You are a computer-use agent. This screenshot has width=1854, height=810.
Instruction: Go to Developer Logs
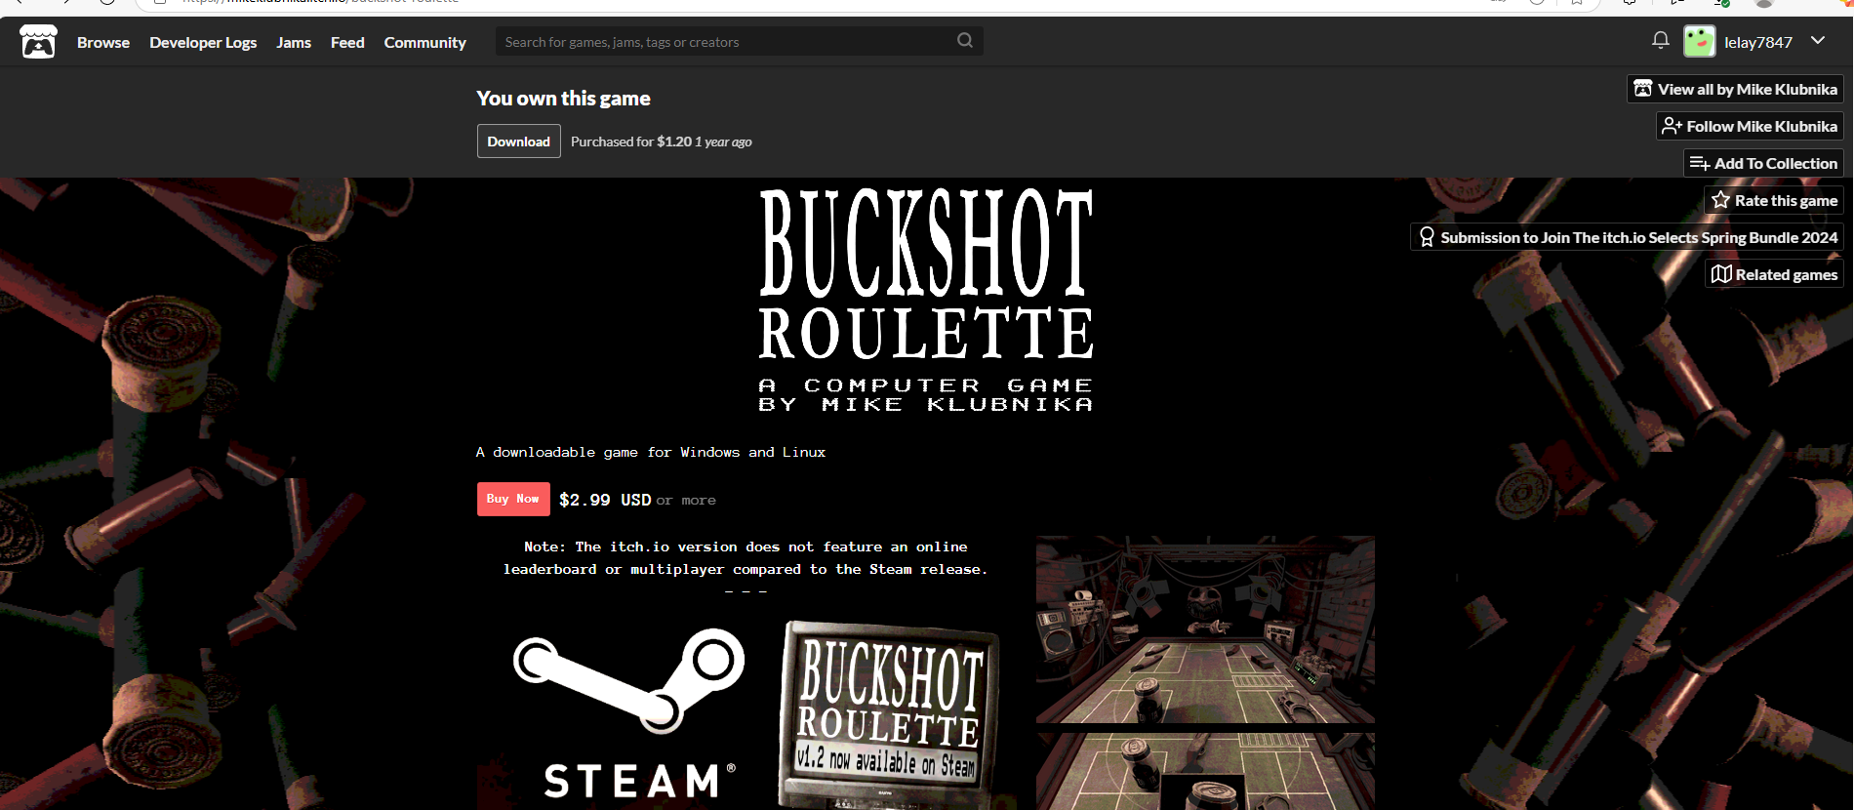click(203, 42)
